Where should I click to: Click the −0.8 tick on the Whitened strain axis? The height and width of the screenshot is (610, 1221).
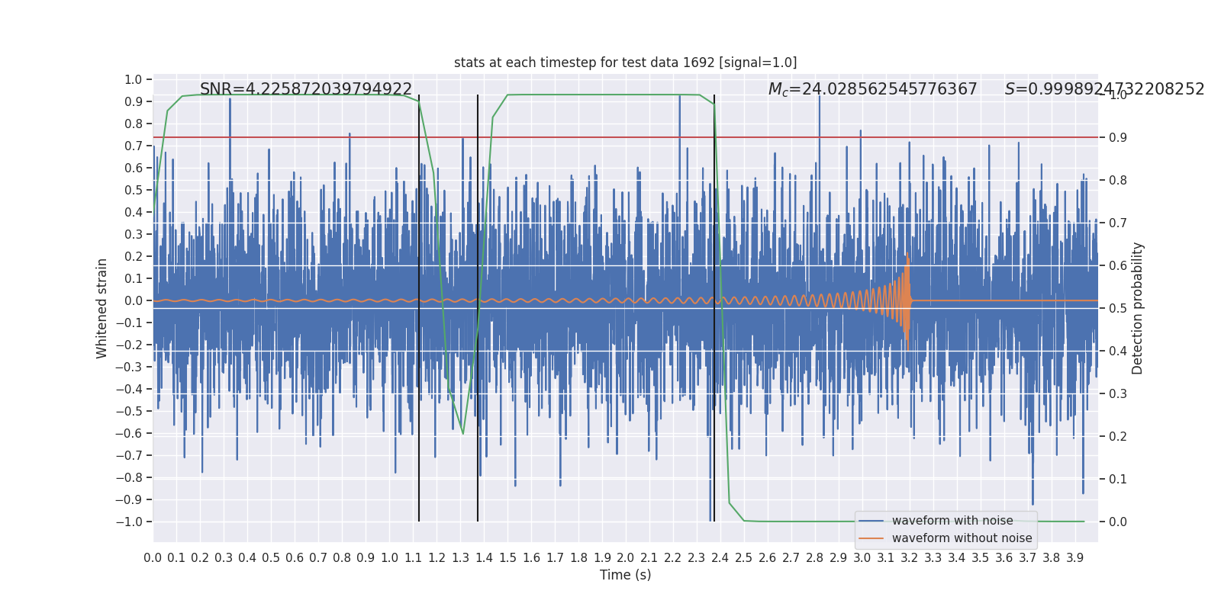click(x=129, y=477)
